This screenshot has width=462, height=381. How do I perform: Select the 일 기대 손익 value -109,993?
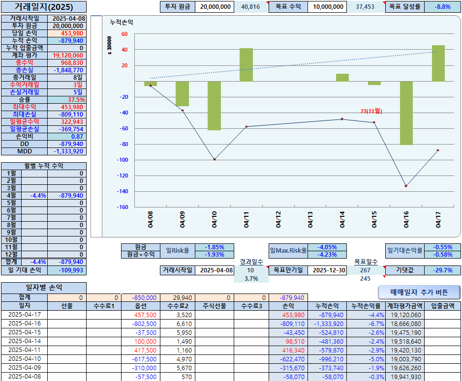[x=67, y=270]
